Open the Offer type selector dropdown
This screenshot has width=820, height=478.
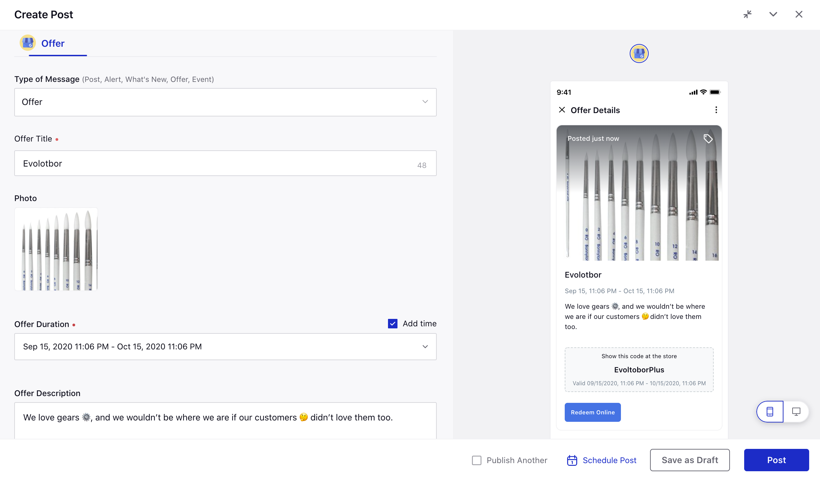(225, 102)
